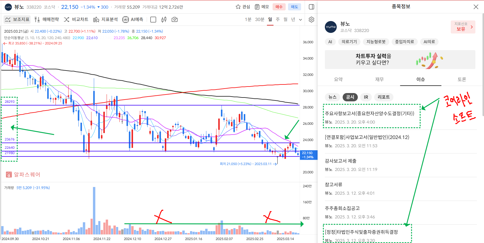Click the 거래량 volume label

(x=9, y=188)
